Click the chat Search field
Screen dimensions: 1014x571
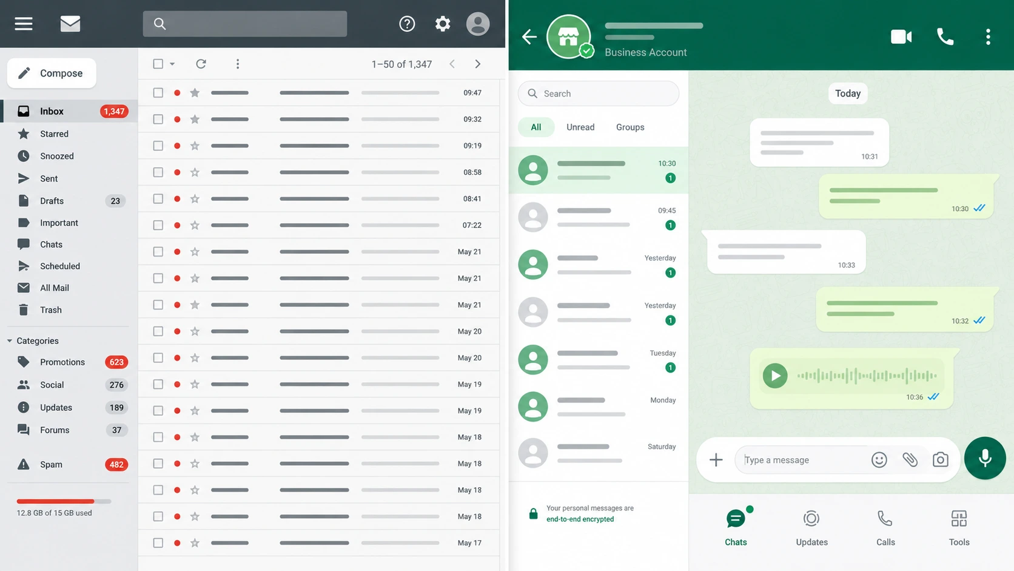pos(598,93)
